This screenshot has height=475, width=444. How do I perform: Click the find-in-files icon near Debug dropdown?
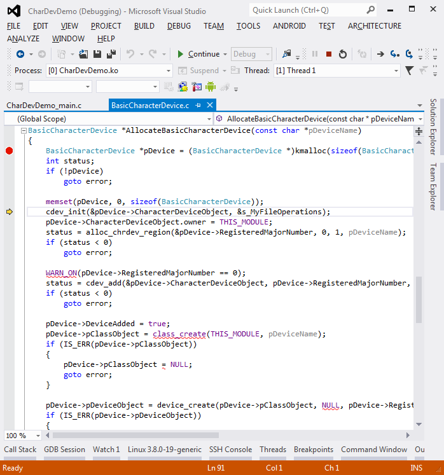[x=286, y=54]
